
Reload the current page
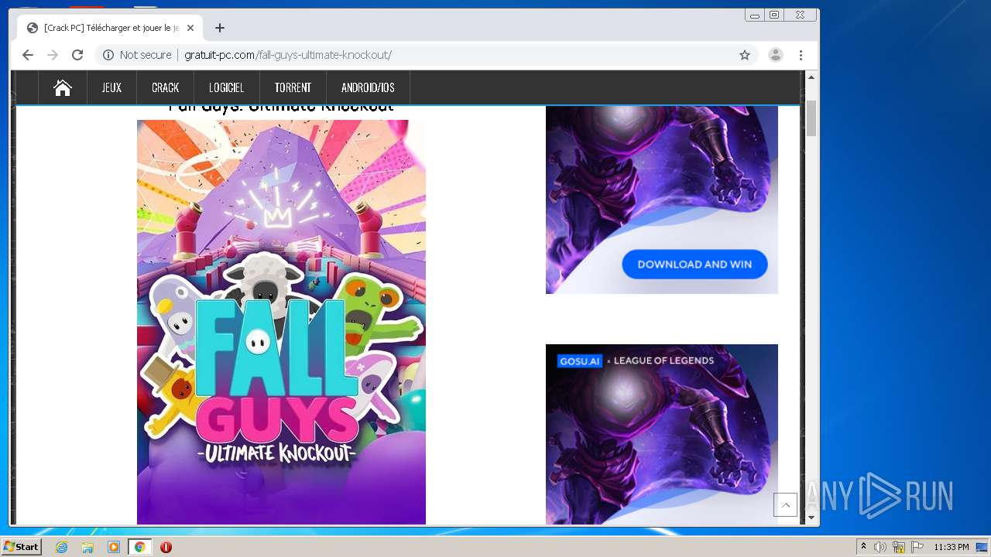(77, 55)
